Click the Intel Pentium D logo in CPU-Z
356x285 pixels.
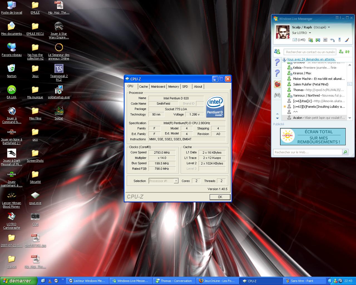[215, 107]
